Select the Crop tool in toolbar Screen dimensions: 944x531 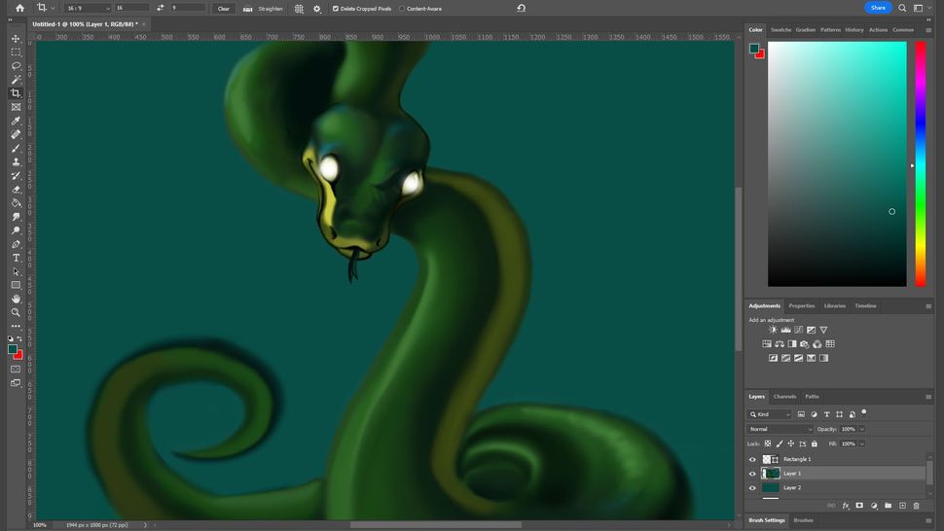pyautogui.click(x=16, y=93)
